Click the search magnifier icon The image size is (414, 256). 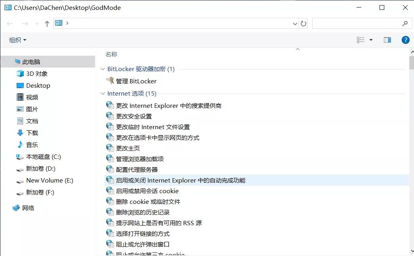pyautogui.click(x=405, y=24)
